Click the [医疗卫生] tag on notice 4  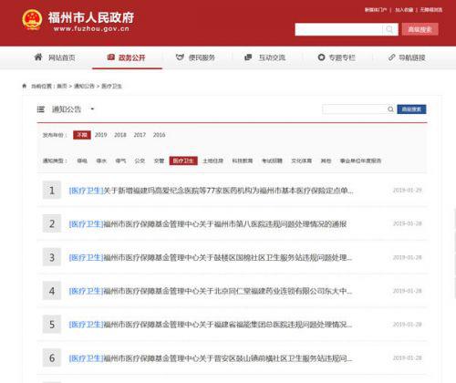(x=87, y=291)
